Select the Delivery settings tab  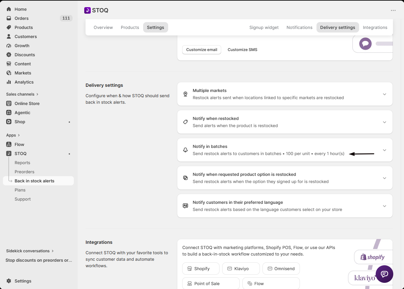tap(338, 27)
